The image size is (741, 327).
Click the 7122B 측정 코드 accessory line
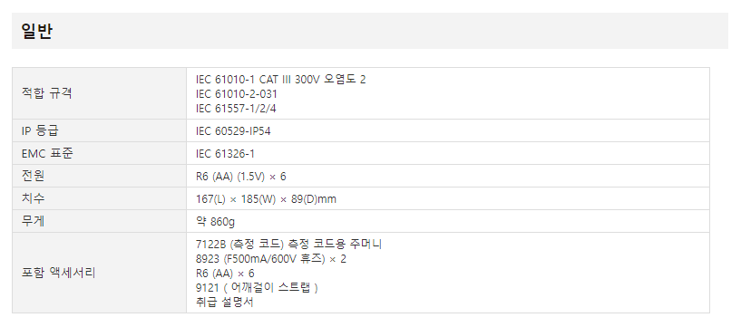coord(288,244)
